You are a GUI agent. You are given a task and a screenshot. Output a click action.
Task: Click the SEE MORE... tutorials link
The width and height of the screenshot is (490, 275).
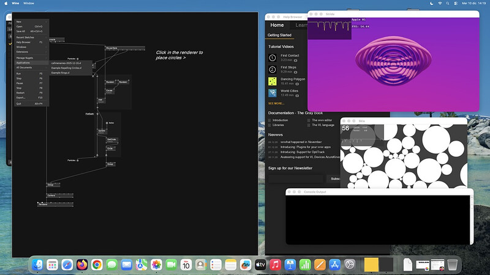(x=276, y=103)
